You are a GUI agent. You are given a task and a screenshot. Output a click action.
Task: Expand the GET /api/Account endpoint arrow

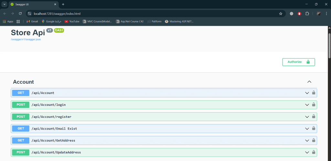307,93
